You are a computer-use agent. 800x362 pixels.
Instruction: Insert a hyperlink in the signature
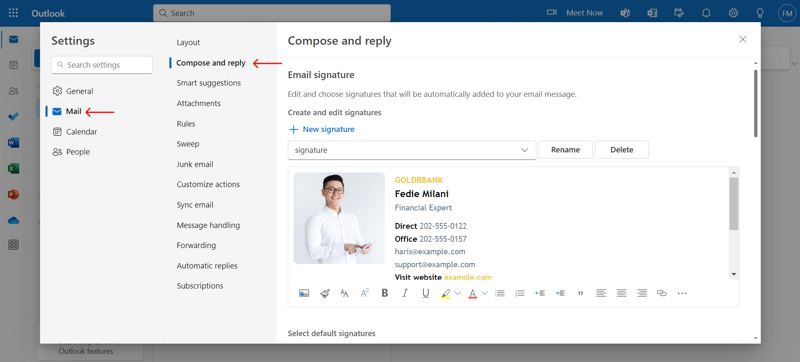point(662,293)
